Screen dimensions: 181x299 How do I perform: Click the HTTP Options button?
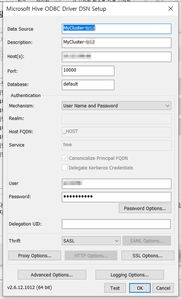tap(91, 256)
